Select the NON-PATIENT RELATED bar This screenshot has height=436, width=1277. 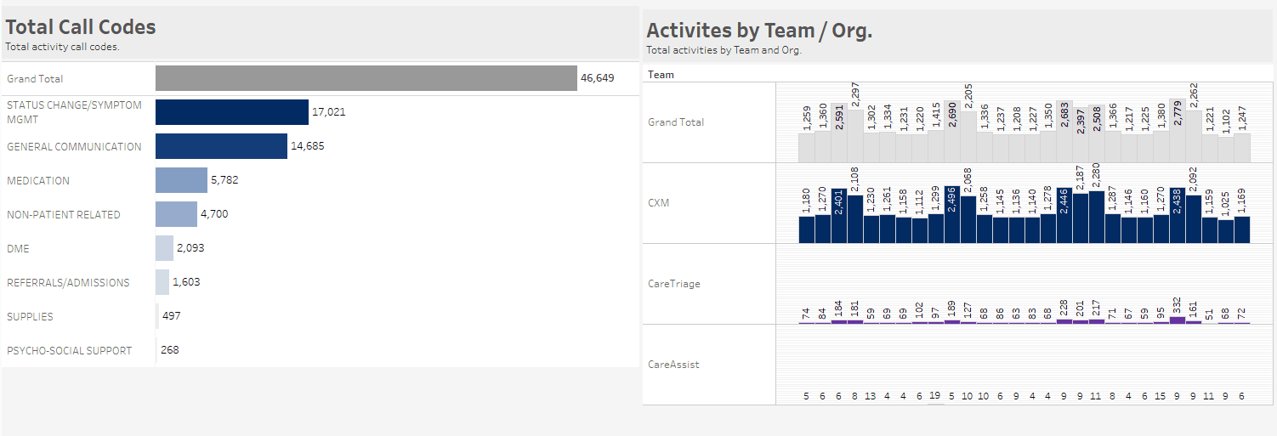[176, 214]
